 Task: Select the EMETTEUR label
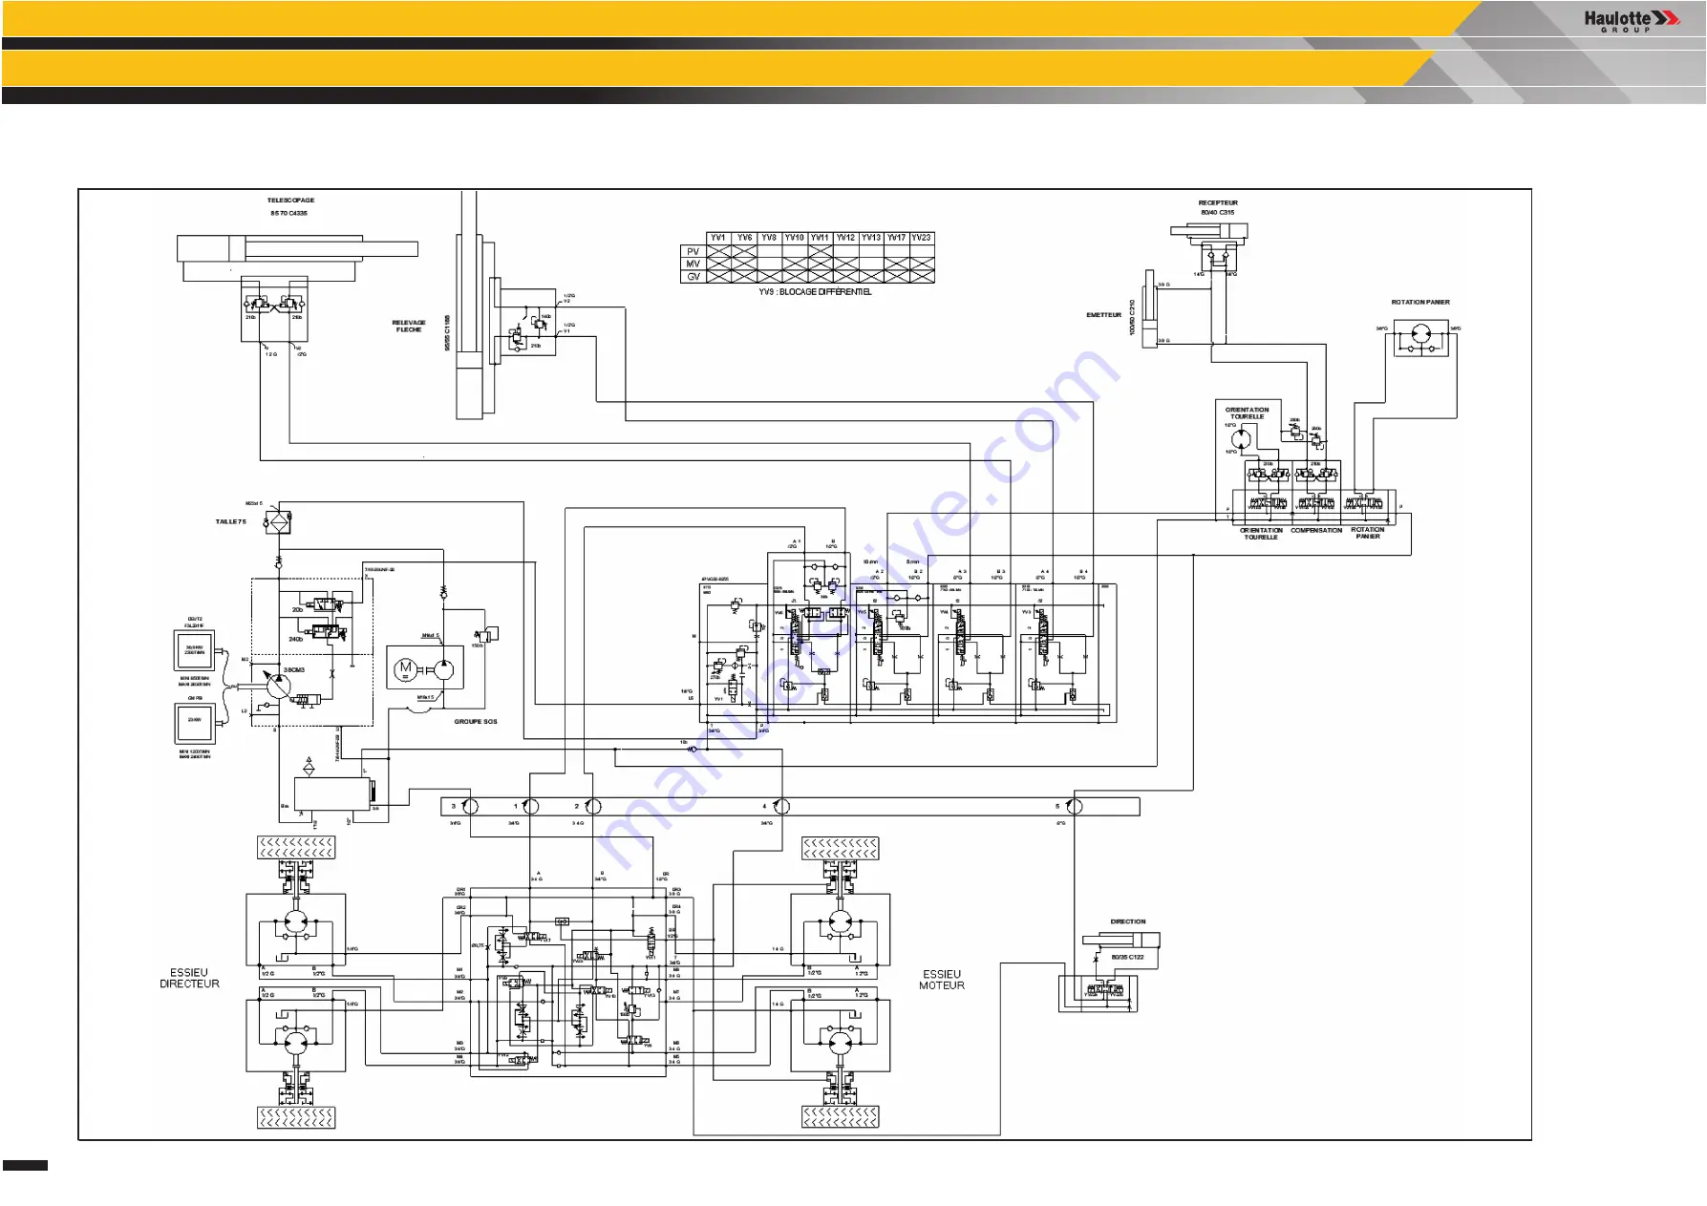click(x=1103, y=314)
